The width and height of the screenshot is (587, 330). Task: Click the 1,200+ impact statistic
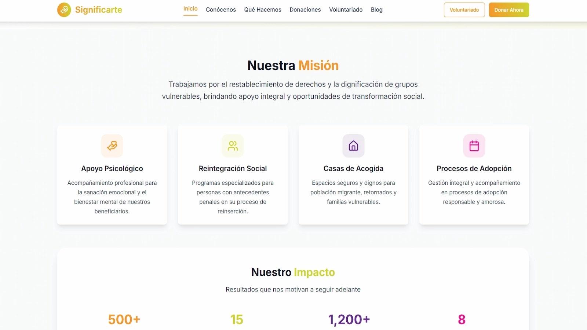pos(349,319)
